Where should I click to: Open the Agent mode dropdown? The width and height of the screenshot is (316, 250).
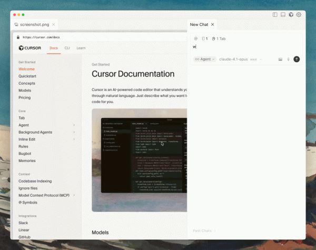(205, 59)
